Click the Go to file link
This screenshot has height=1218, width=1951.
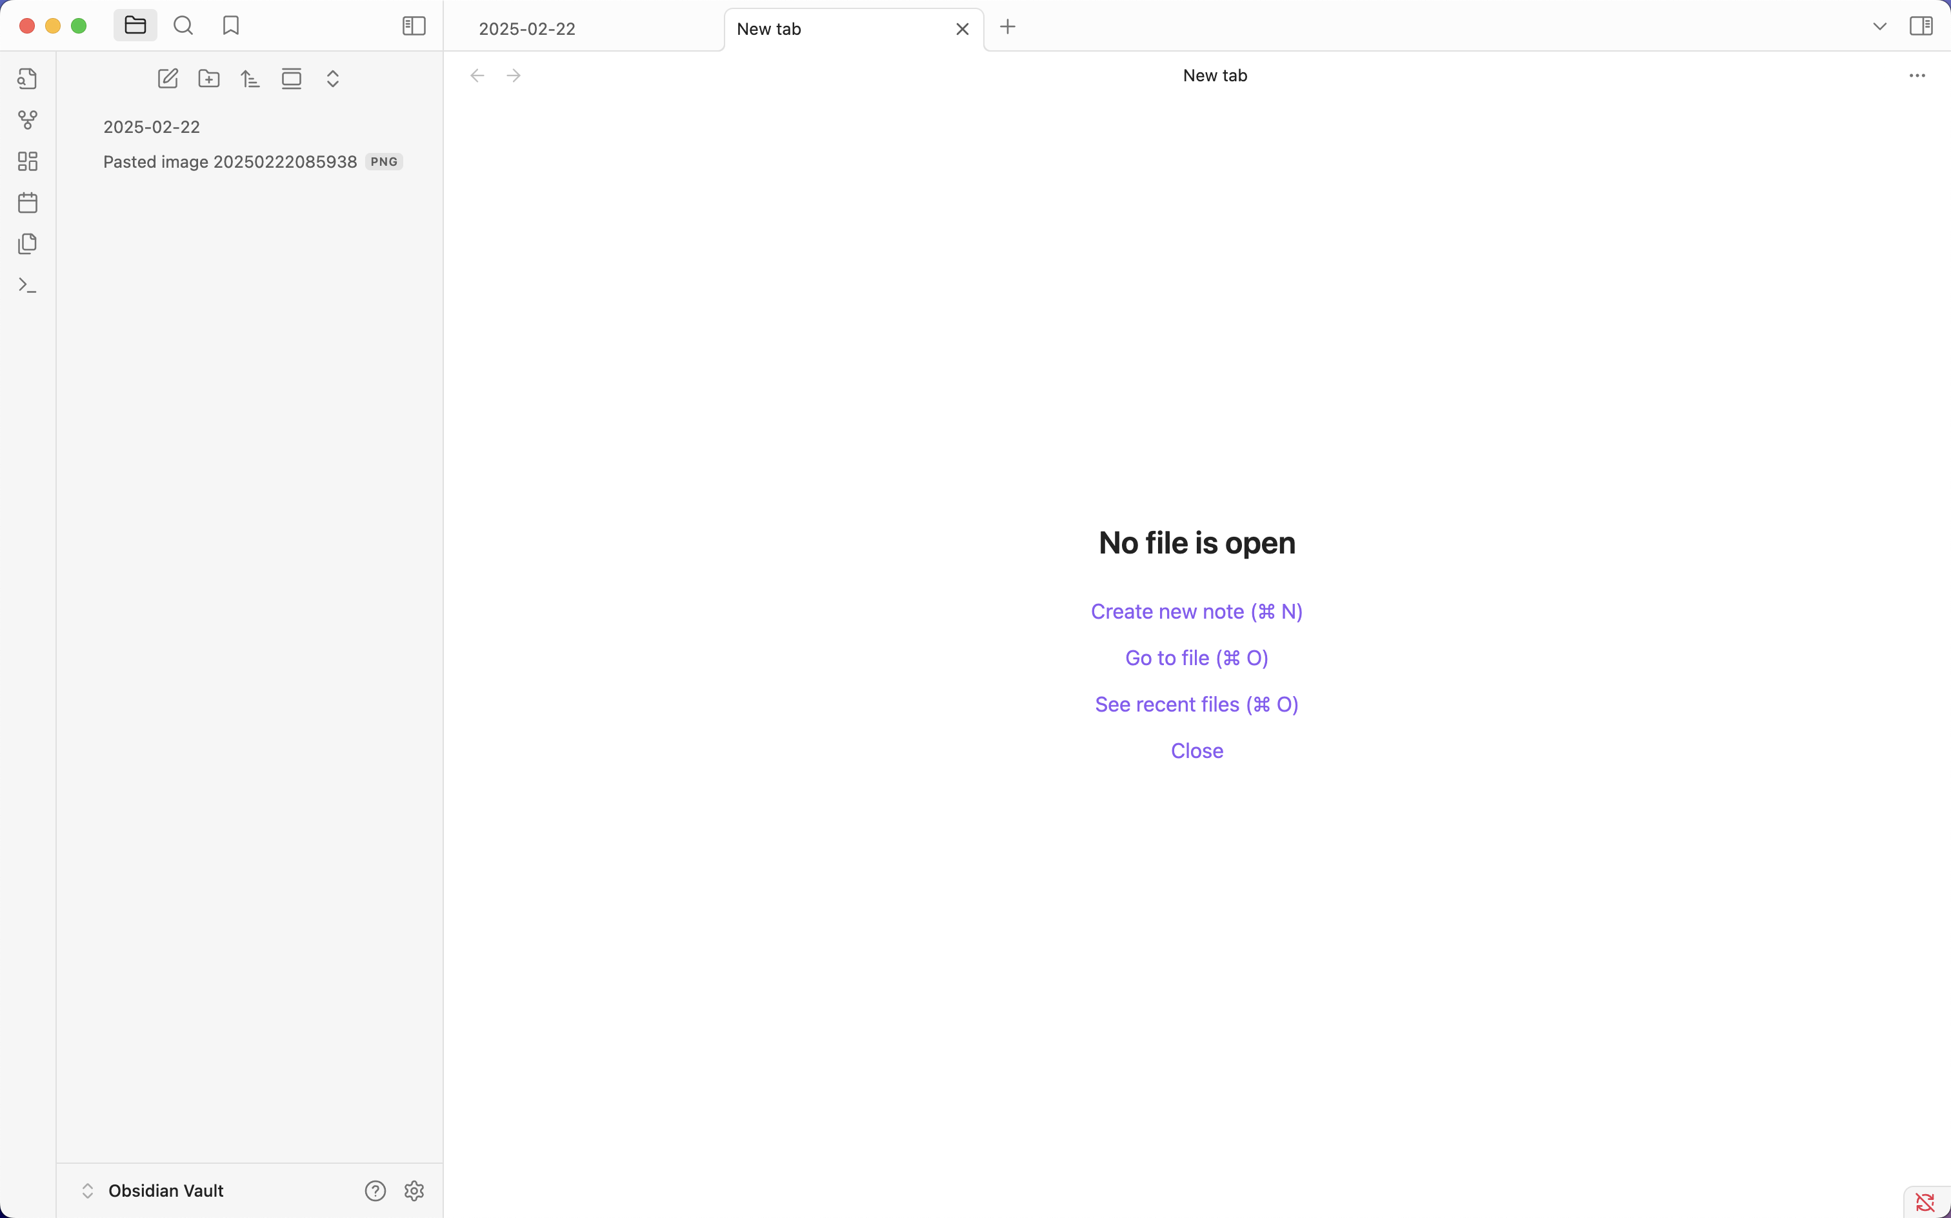1196,658
